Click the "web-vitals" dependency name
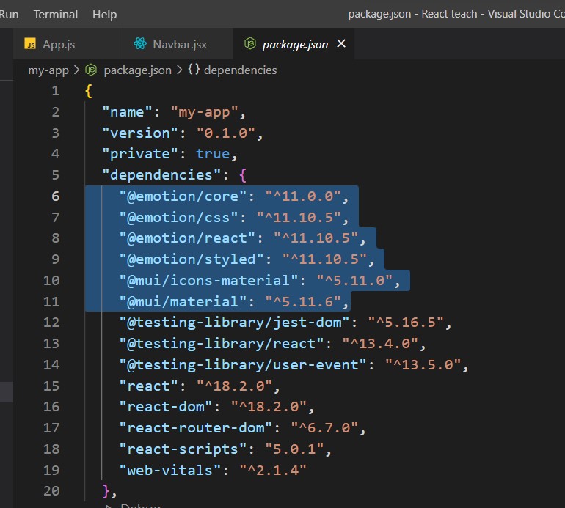The image size is (565, 508). coord(170,470)
